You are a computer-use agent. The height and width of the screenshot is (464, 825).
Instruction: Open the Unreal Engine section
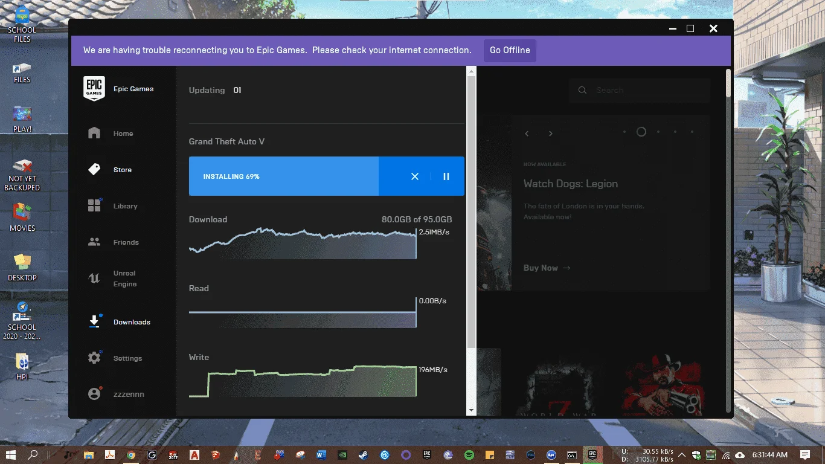(113, 279)
